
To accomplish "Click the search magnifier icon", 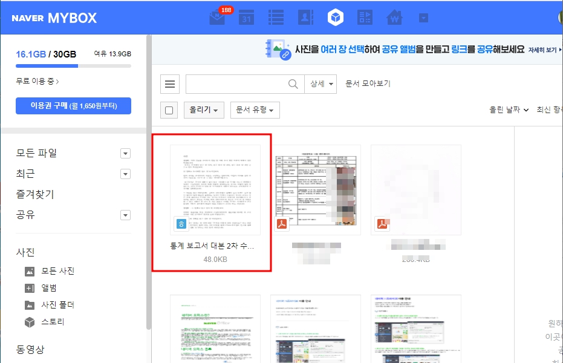I will coord(293,83).
